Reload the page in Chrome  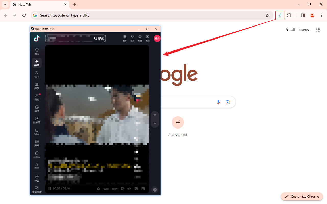pos(24,15)
